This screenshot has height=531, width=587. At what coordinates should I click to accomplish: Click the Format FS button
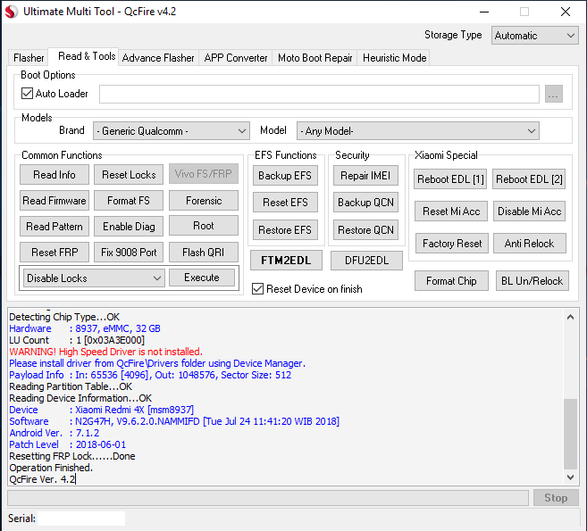pos(129,201)
